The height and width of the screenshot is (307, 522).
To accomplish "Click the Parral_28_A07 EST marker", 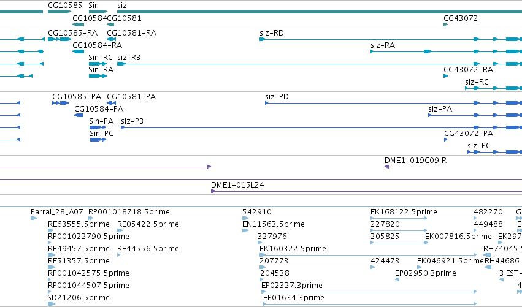I will pyautogui.click(x=34, y=218).
